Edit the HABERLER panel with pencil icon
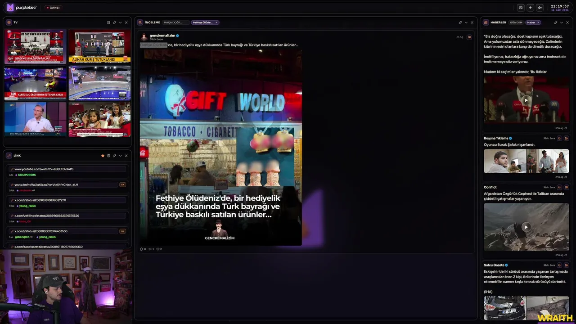576x324 pixels. [x=556, y=22]
